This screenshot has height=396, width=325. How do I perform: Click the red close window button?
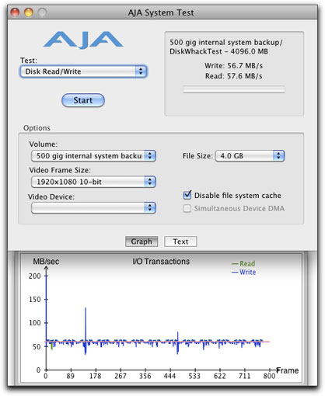15,12
